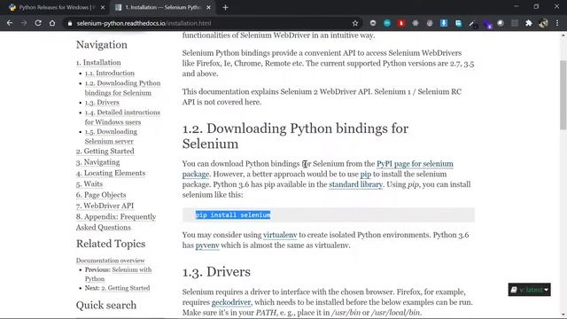
Task: Open the geckodriver link
Action: pos(231,302)
